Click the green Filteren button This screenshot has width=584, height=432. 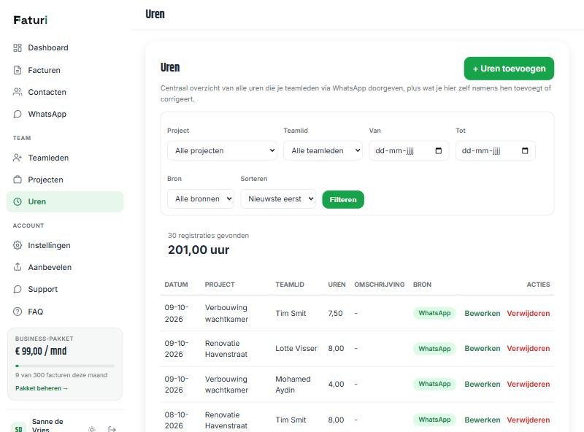343,200
